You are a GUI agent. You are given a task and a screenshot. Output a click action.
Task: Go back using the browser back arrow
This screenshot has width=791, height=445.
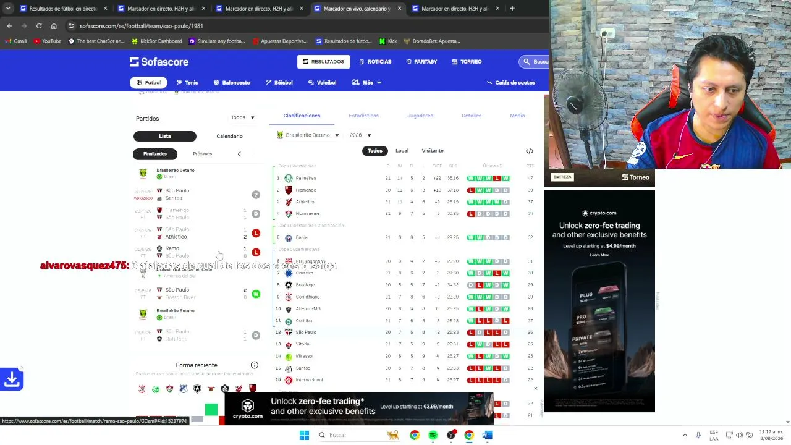9,26
